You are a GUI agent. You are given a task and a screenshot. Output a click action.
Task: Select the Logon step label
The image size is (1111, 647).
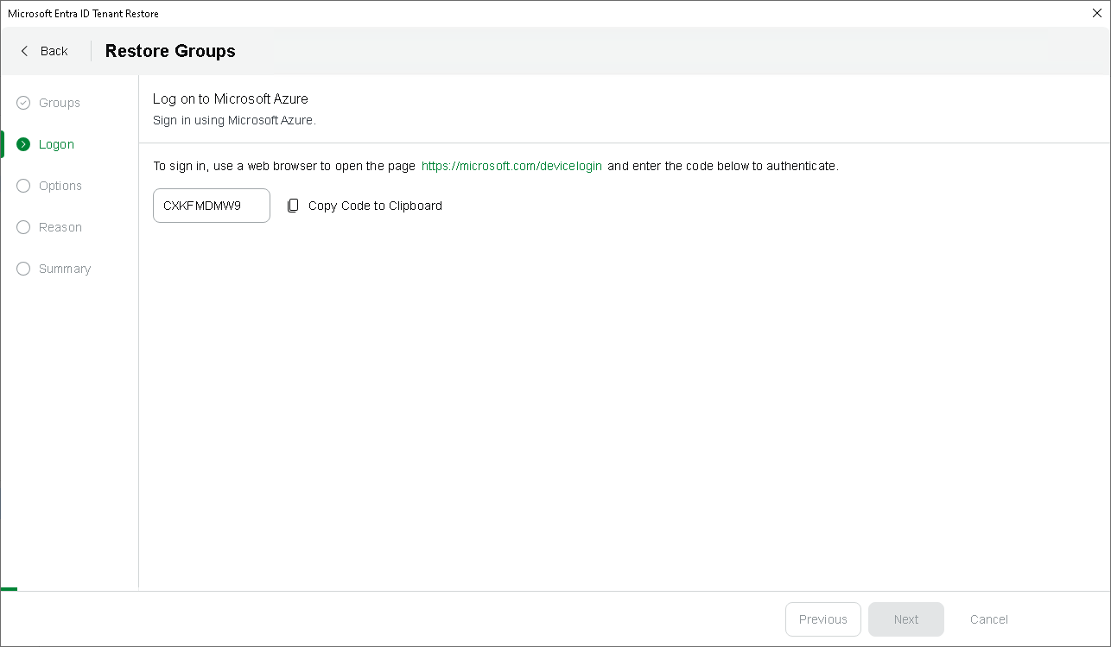57,144
